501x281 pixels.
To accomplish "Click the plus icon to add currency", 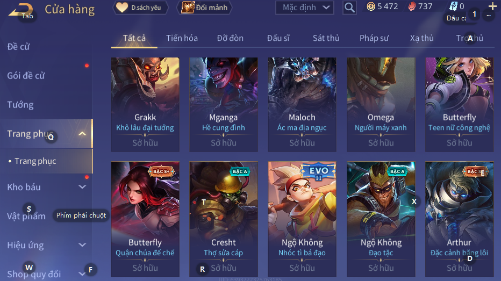I will click(492, 6).
